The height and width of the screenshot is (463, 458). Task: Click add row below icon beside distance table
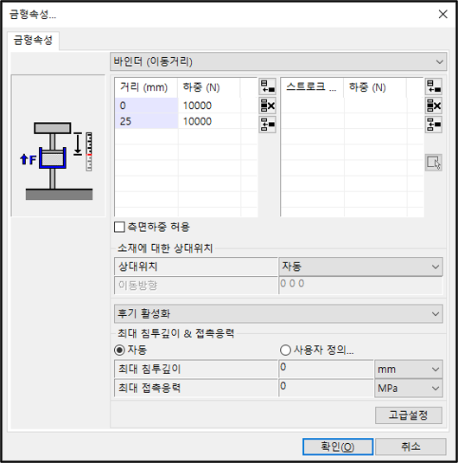tap(268, 125)
